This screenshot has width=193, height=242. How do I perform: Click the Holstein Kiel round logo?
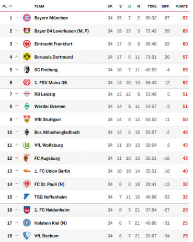click(27, 223)
